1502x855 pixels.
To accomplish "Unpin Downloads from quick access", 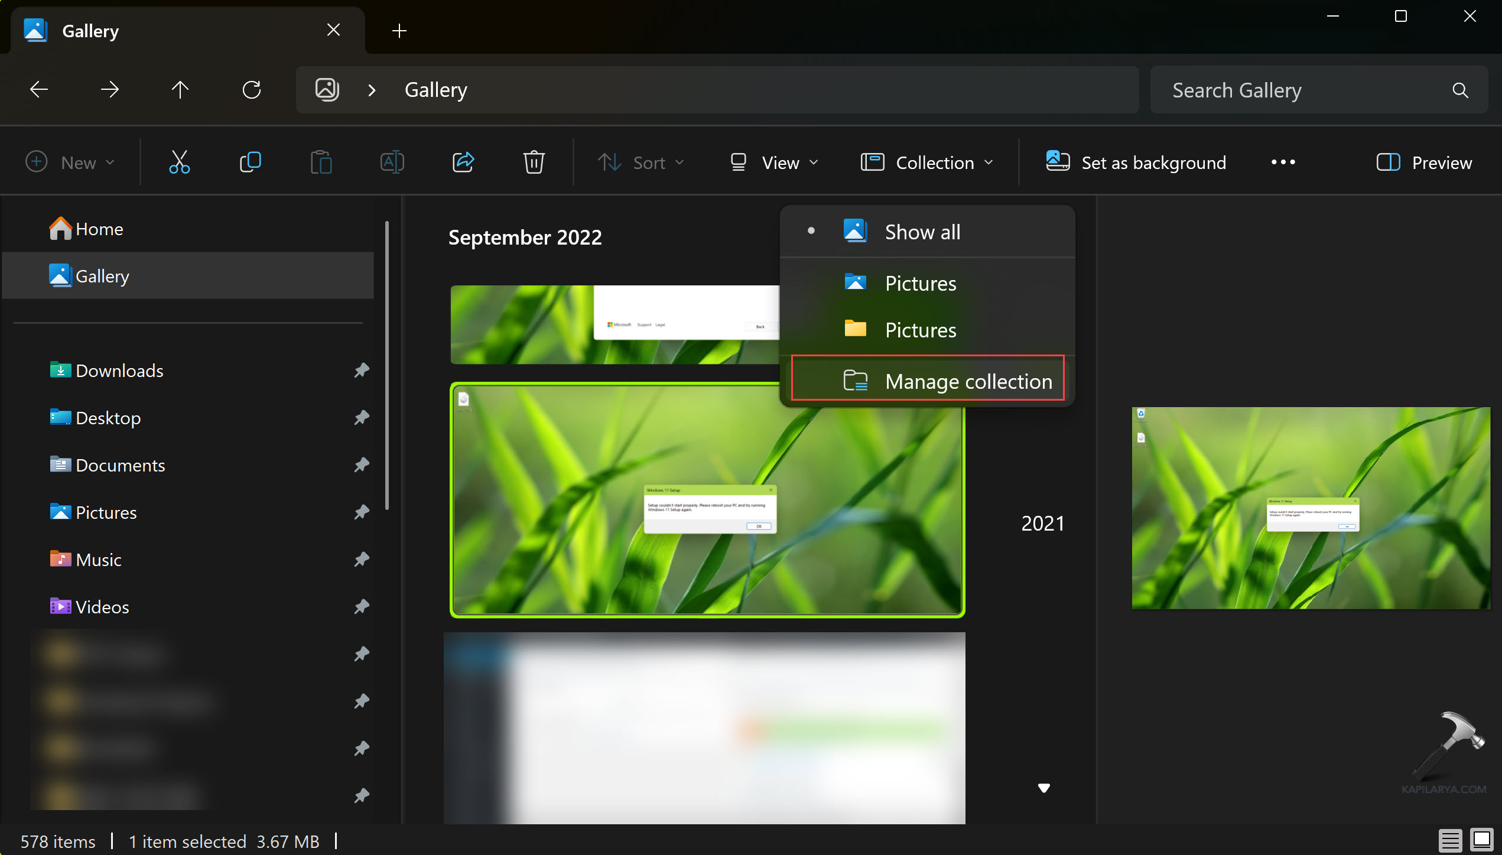I will tap(362, 370).
